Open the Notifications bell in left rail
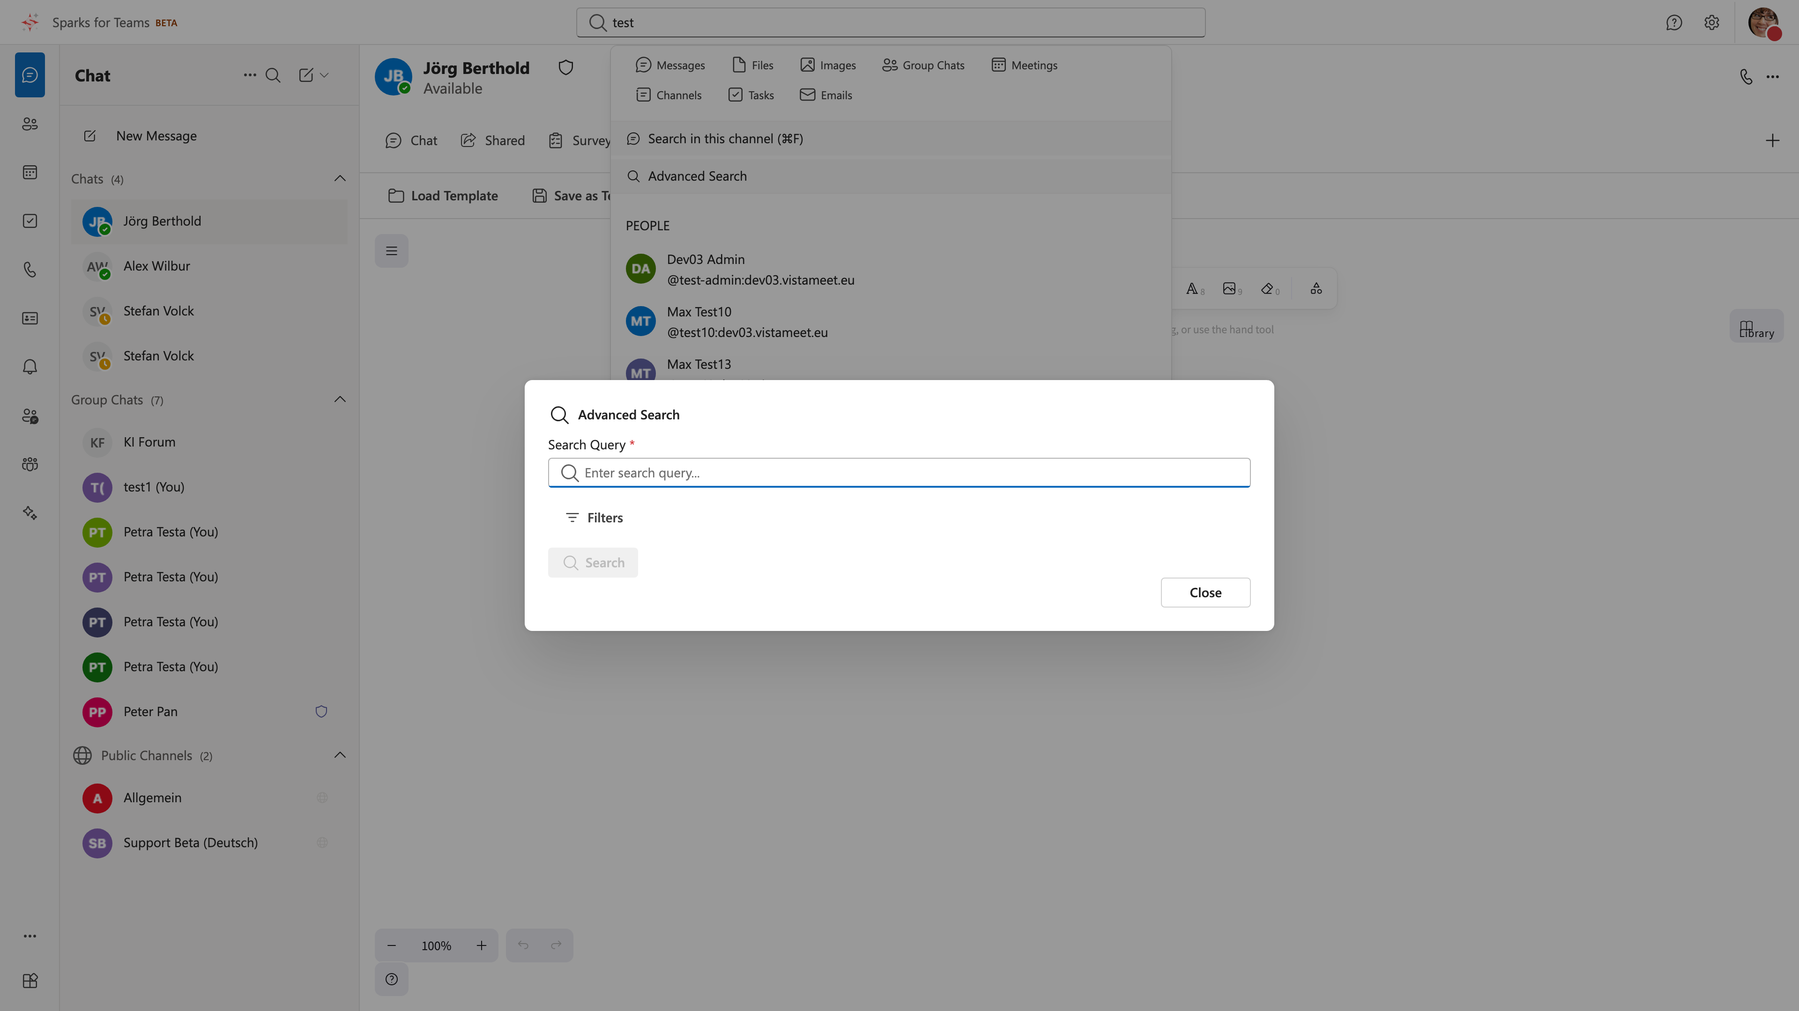 [30, 367]
